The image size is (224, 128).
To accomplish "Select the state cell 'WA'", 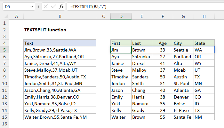I will (204, 50).
